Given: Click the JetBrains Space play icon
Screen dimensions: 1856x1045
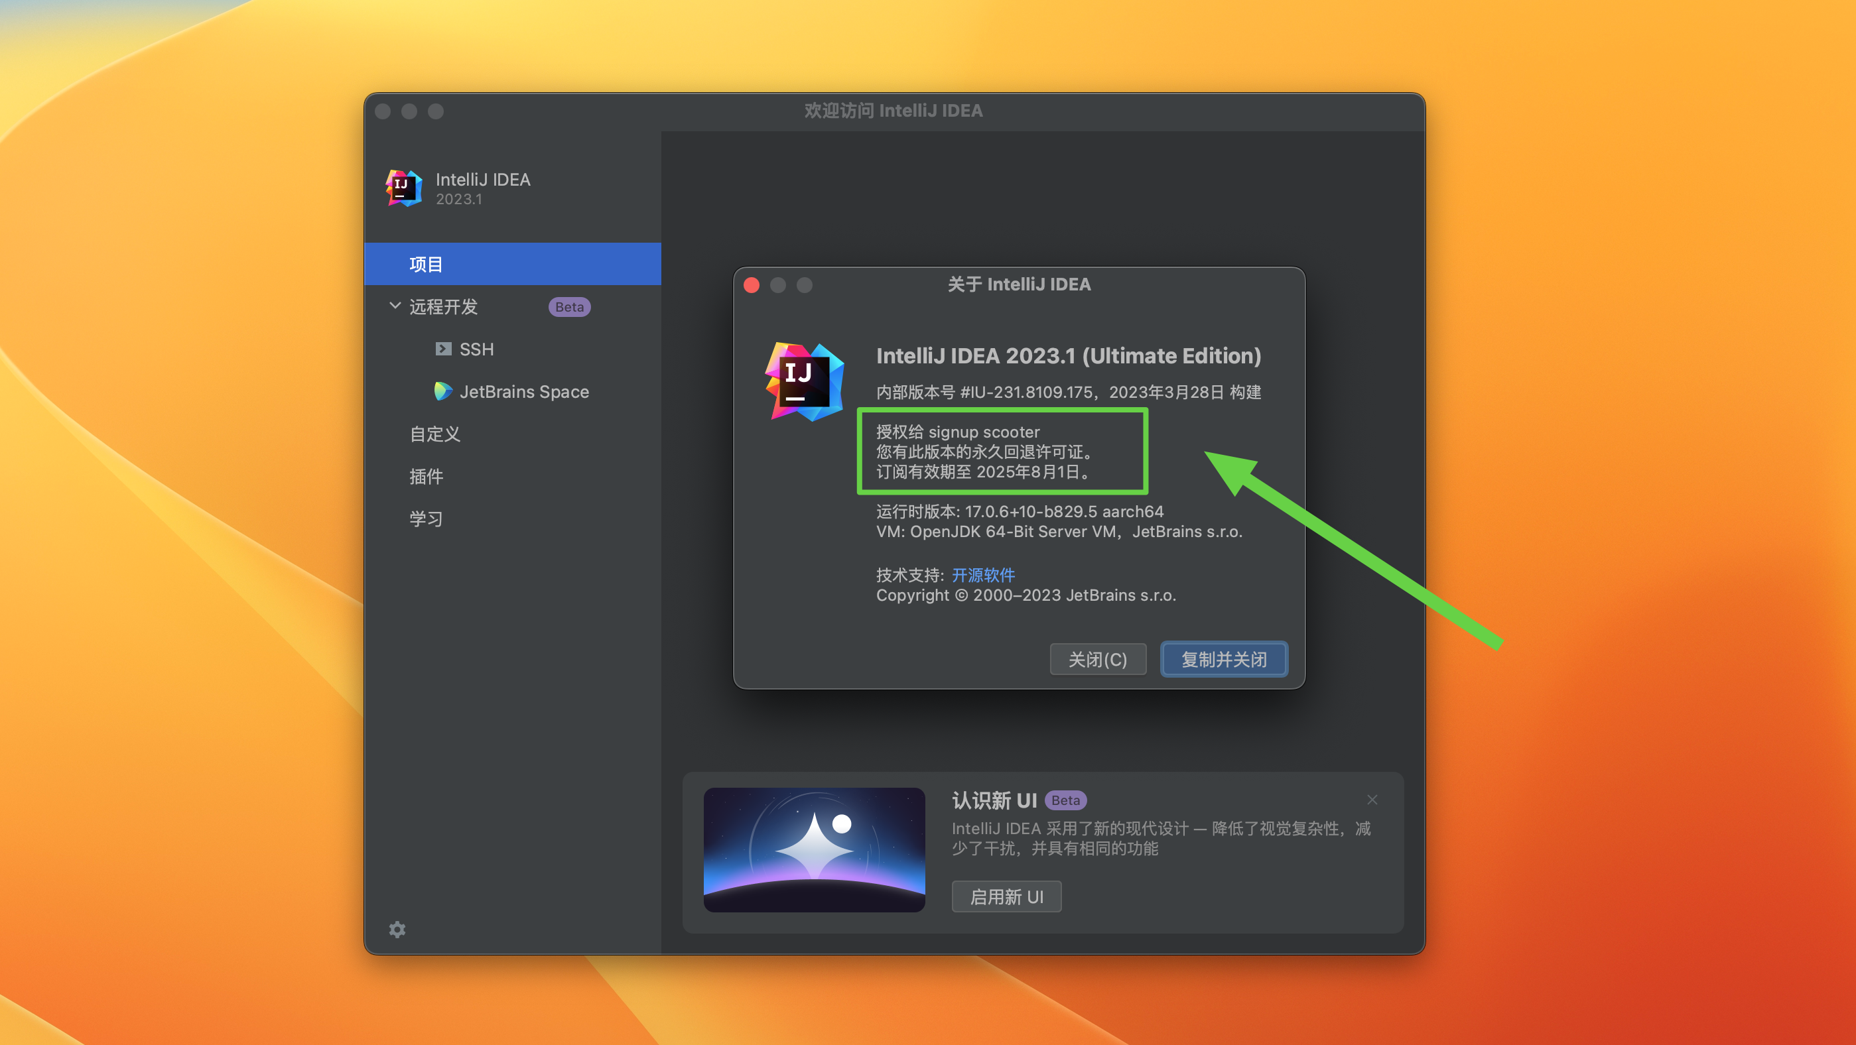Looking at the screenshot, I should click(x=444, y=391).
